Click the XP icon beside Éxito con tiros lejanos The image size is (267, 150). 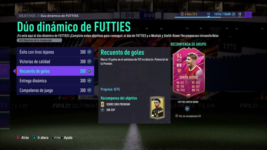pyautogui.click(x=89, y=52)
